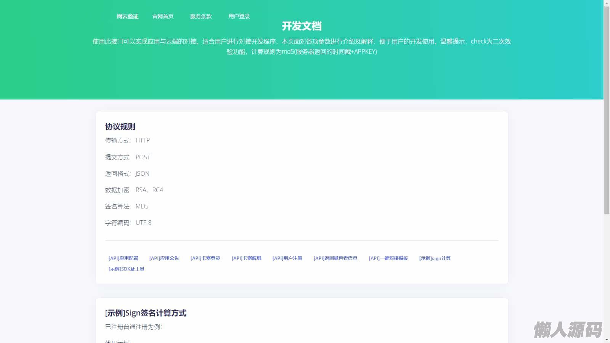Image resolution: width=610 pixels, height=343 pixels.
Task: Open the [API]用户注册 documentation link
Action: coord(287,258)
